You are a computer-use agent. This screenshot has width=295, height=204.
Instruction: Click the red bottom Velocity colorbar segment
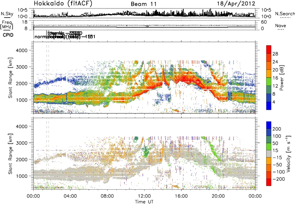[269, 182]
